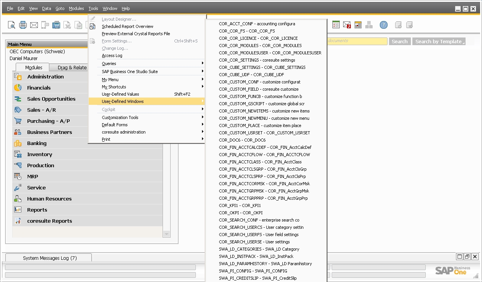The height and width of the screenshot is (282, 482).
Task: Open the Sales Opportunities module
Action: 50,99
